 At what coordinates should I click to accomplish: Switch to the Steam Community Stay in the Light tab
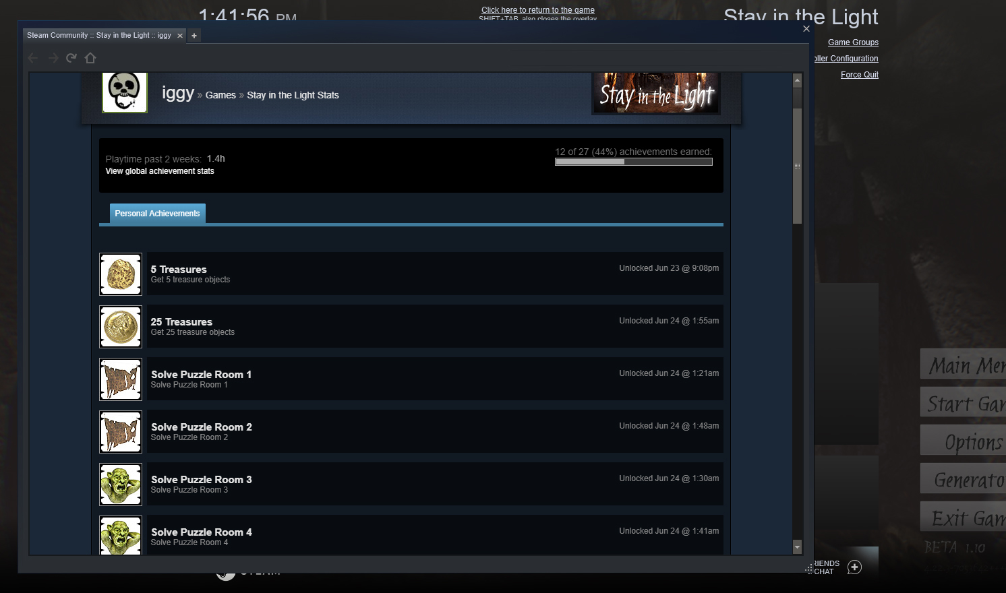pos(99,36)
